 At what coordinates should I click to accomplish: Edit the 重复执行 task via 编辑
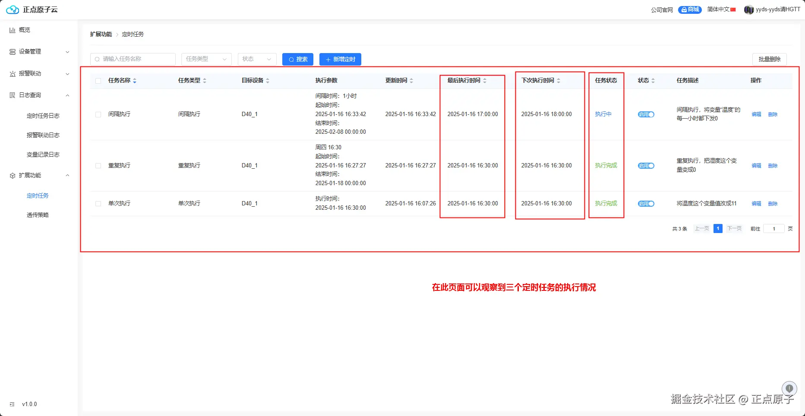(x=756, y=166)
